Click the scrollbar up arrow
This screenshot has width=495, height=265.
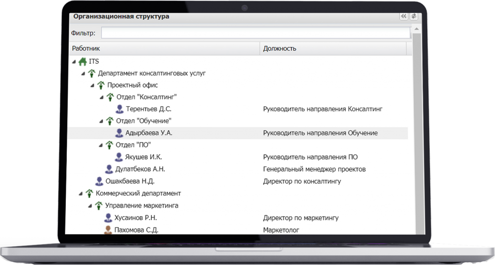[417, 29]
